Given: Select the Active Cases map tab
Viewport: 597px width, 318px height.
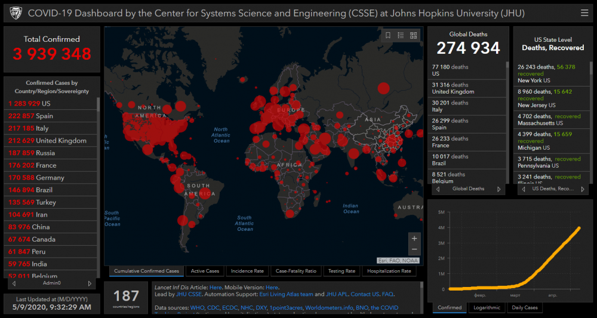Looking at the screenshot, I should pyautogui.click(x=205, y=271).
